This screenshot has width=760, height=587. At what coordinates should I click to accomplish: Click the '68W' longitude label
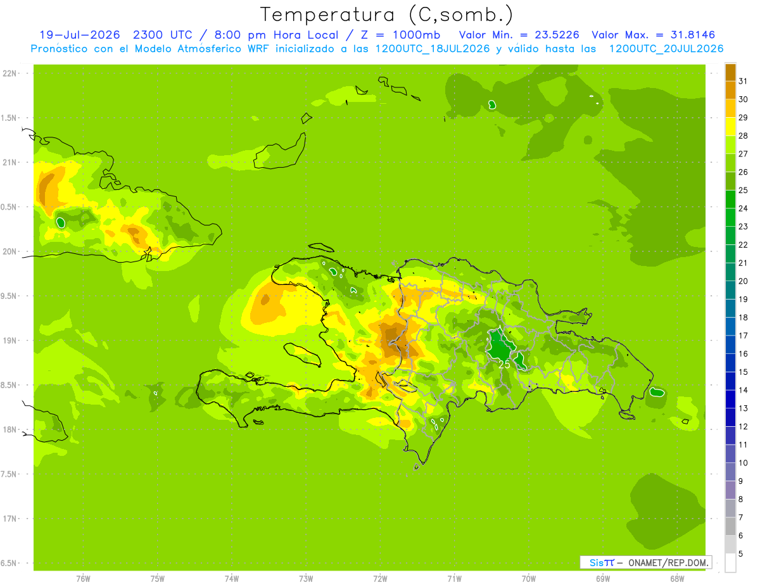[677, 579]
